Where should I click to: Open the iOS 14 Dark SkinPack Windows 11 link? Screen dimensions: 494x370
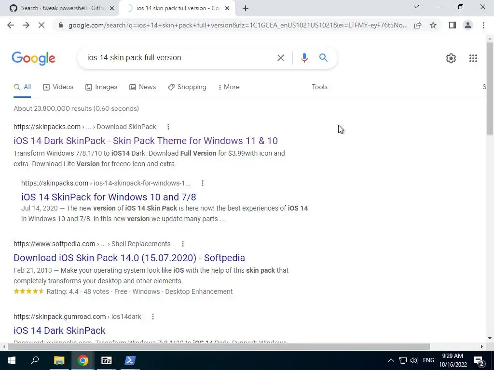click(146, 141)
